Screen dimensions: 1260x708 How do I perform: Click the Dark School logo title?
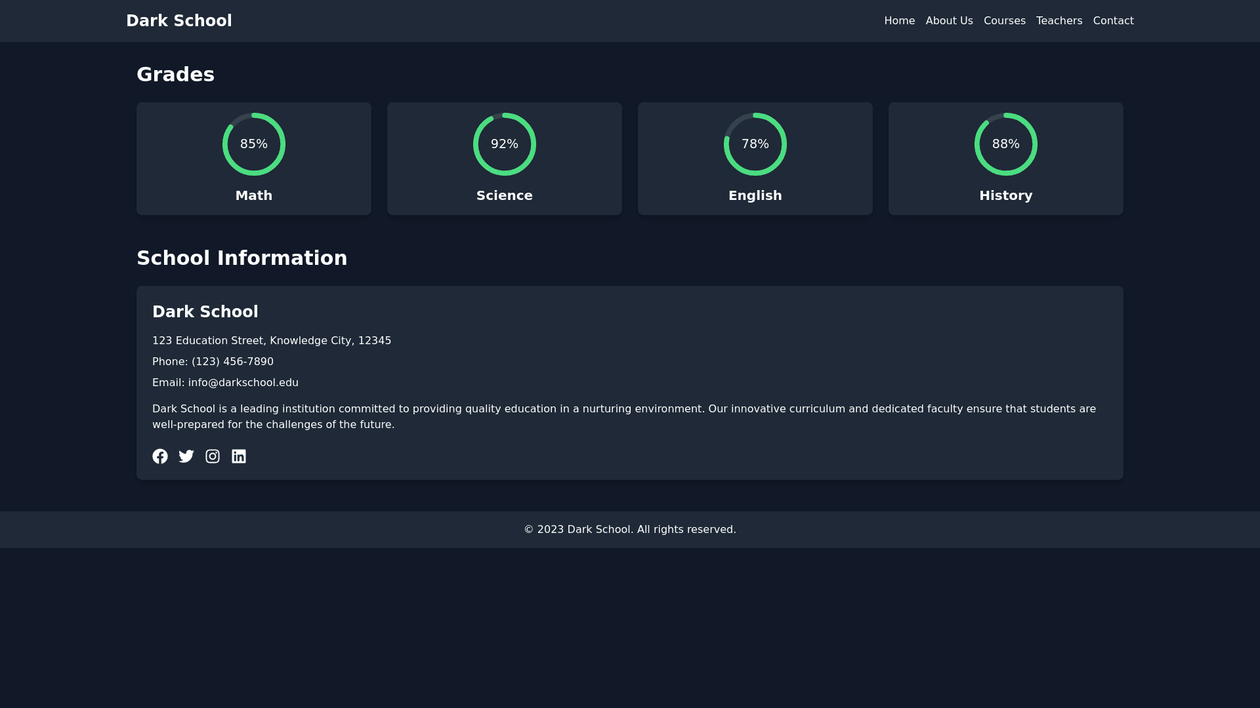[x=179, y=21]
